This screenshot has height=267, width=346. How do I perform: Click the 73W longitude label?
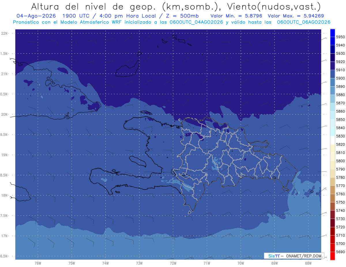click(139, 263)
